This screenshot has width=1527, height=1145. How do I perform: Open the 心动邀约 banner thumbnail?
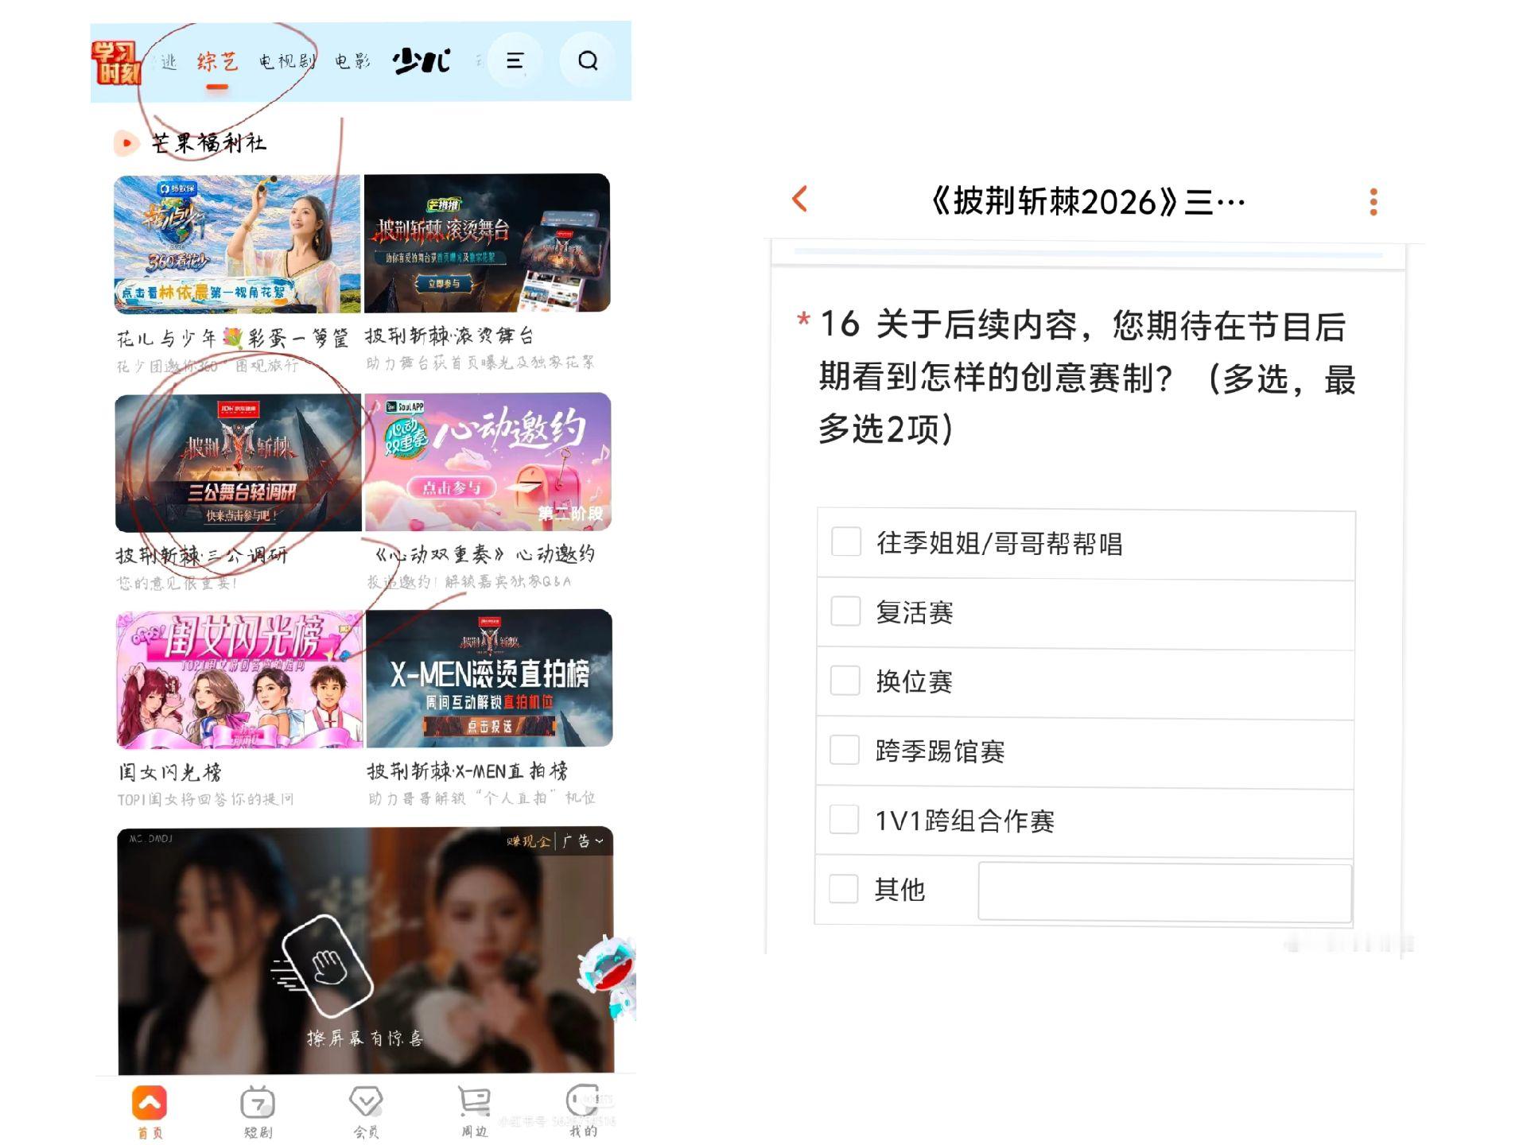tap(488, 462)
